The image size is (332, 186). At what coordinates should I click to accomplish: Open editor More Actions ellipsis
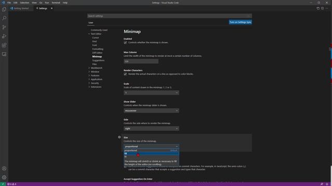(x=327, y=8)
